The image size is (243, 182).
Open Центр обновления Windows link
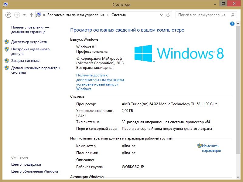[35, 171]
